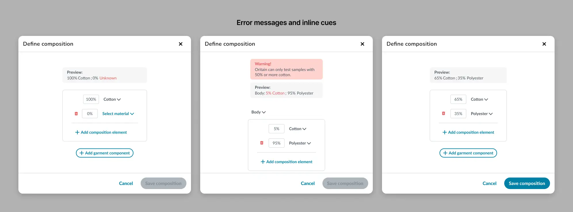Delete the 35% Polyester composition row
573x212 pixels.
(444, 113)
